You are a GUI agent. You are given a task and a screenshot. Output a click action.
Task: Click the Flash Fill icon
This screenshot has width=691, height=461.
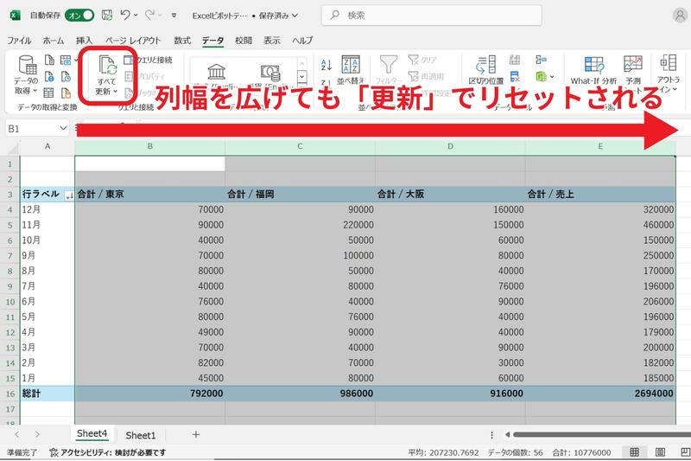coord(514,60)
